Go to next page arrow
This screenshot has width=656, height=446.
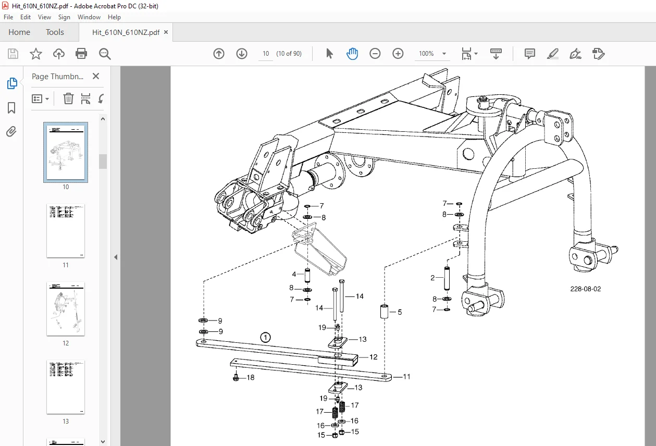(242, 54)
